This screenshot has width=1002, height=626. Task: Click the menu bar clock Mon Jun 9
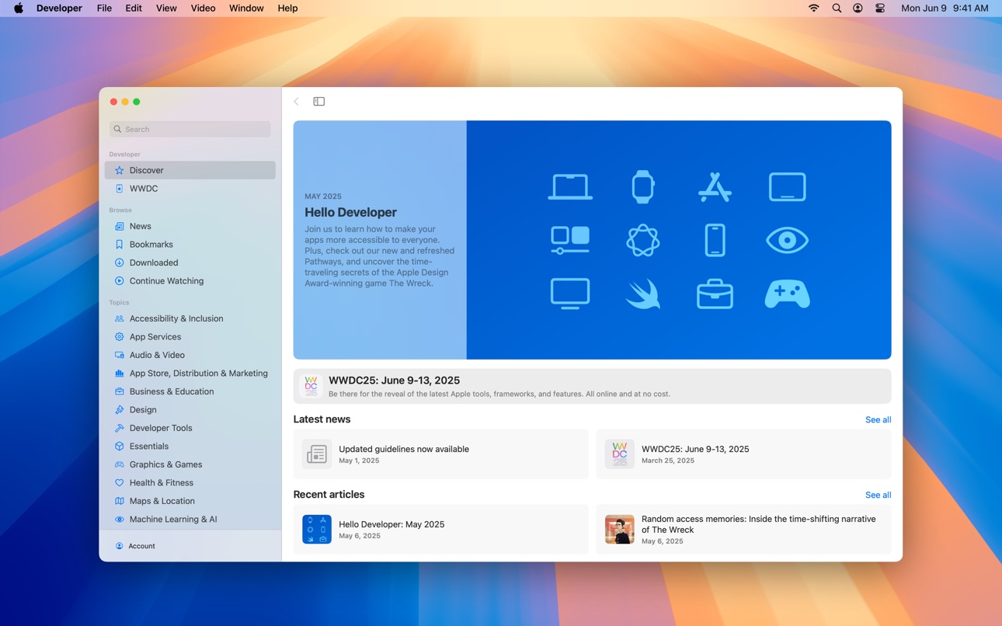click(x=945, y=8)
